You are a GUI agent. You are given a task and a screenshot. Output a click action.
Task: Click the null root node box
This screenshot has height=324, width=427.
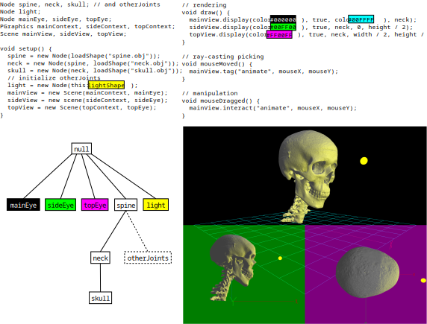[81, 149]
